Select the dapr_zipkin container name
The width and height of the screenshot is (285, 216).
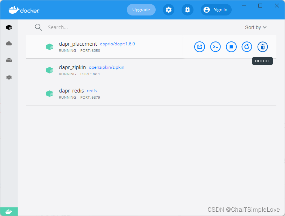pyautogui.click(x=72, y=67)
